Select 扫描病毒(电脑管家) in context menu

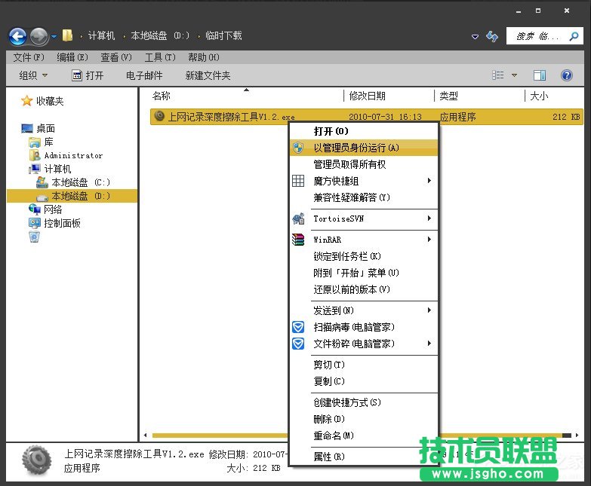pos(353,327)
